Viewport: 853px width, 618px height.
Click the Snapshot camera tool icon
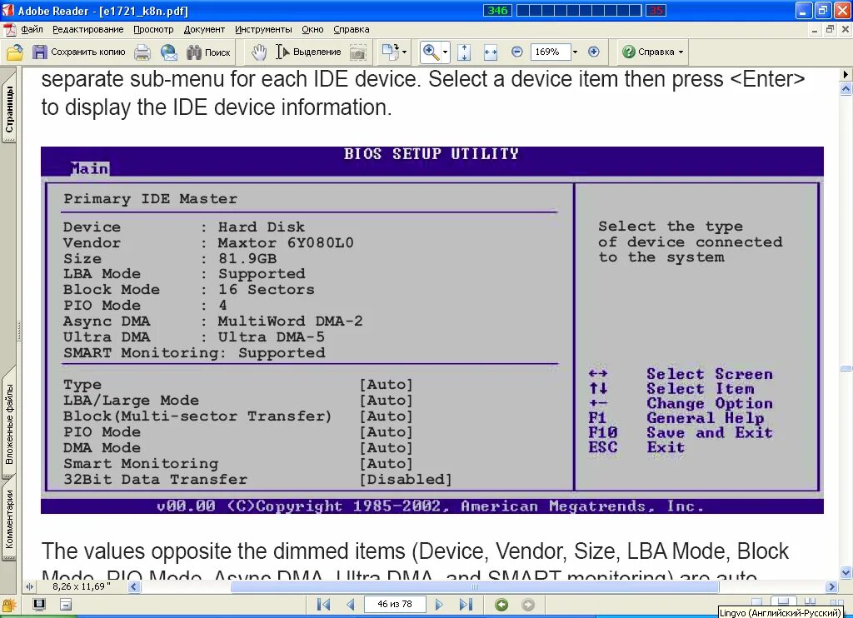click(x=357, y=52)
